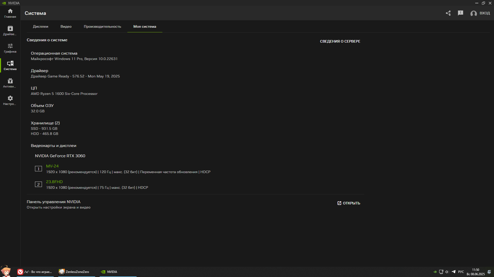This screenshot has height=277, width=494.
Task: Click the MV-24 monitor name
Action: tap(52, 166)
